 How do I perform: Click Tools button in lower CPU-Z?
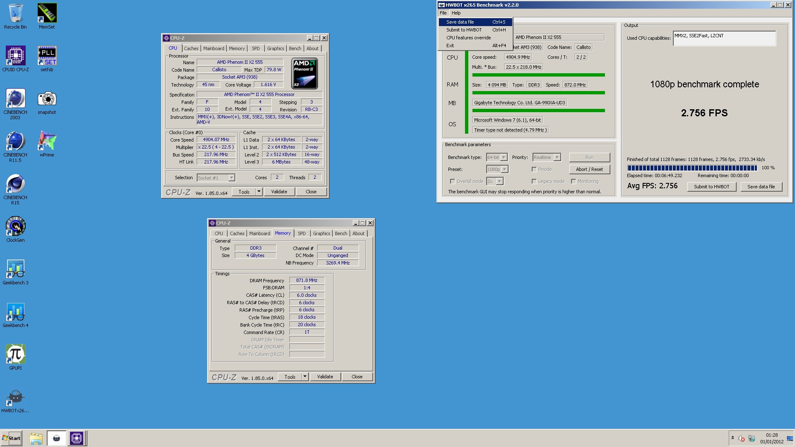290,377
